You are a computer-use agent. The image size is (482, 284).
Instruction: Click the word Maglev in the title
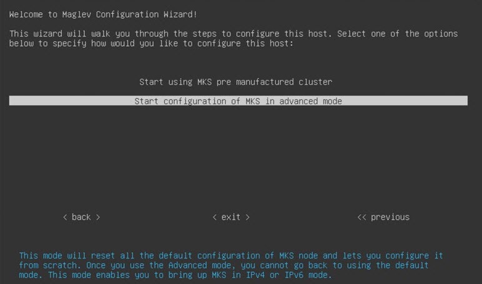[77, 14]
